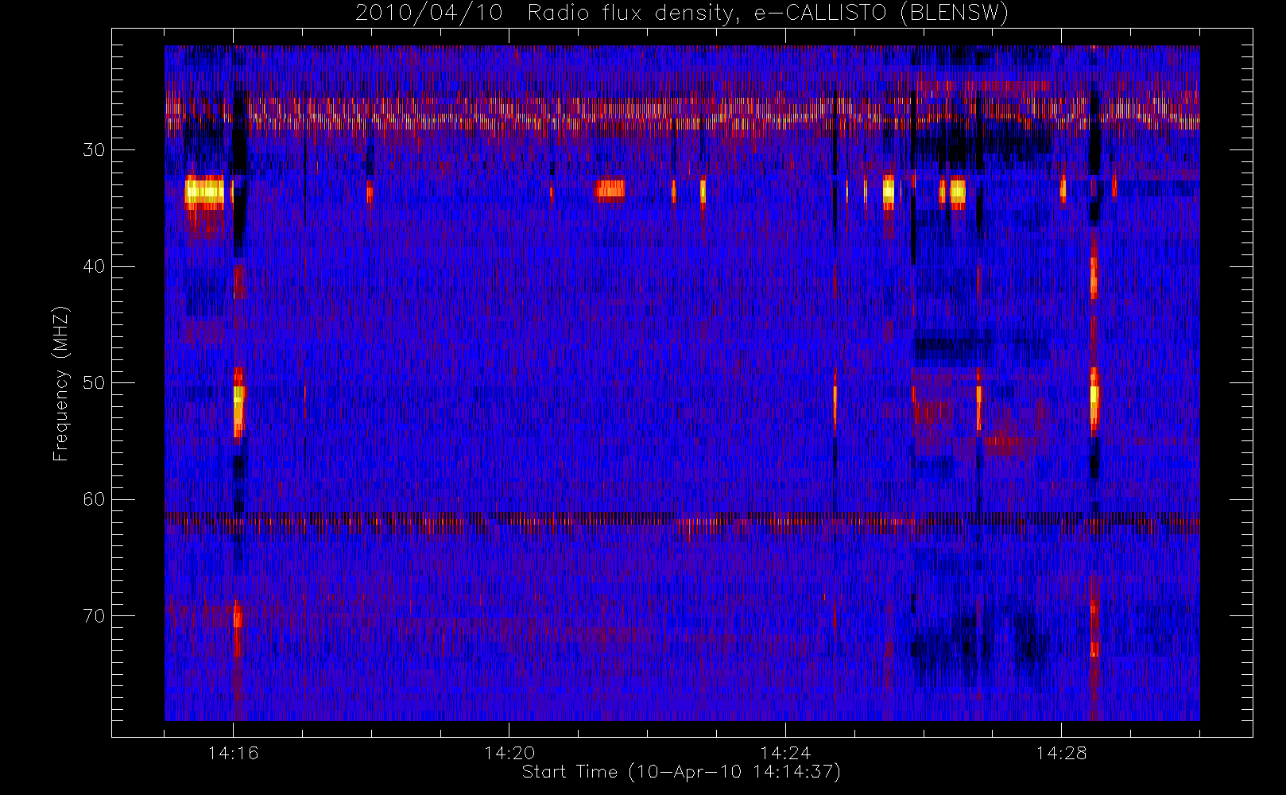Click the yellow burst at 14:16 near 51 MHz
This screenshot has width=1286, height=795.
click(238, 403)
